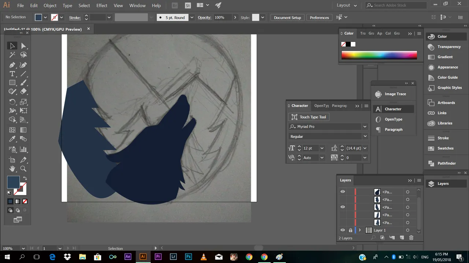Hide Layer 1 using its eye icon

click(x=343, y=230)
